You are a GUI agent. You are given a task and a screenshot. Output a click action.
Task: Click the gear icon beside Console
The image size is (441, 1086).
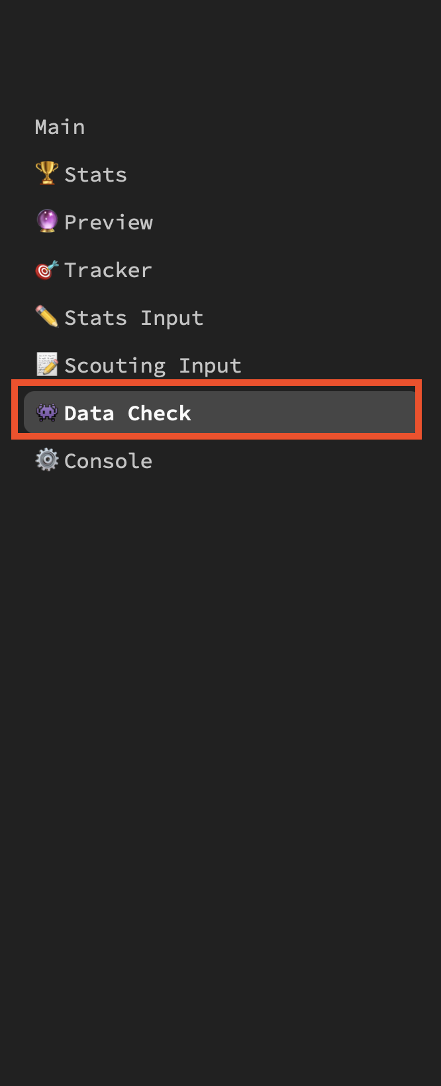(x=46, y=460)
